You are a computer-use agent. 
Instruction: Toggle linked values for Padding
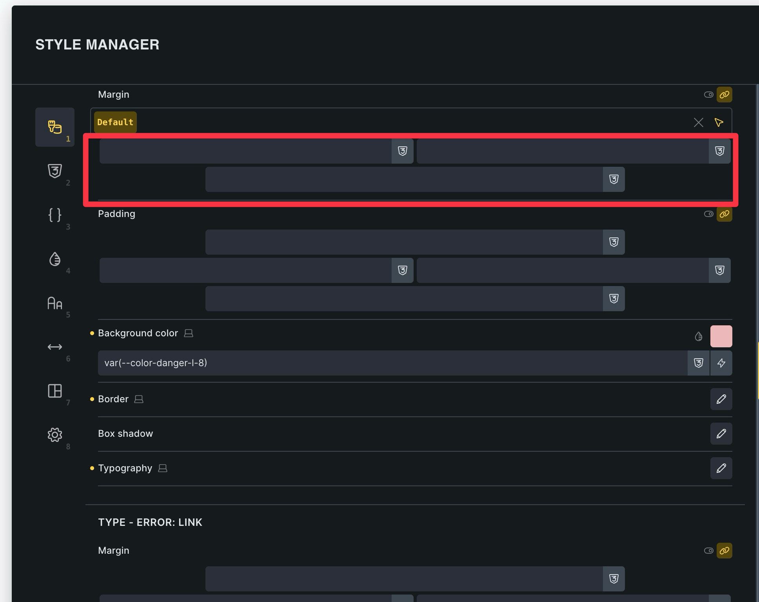coord(724,214)
